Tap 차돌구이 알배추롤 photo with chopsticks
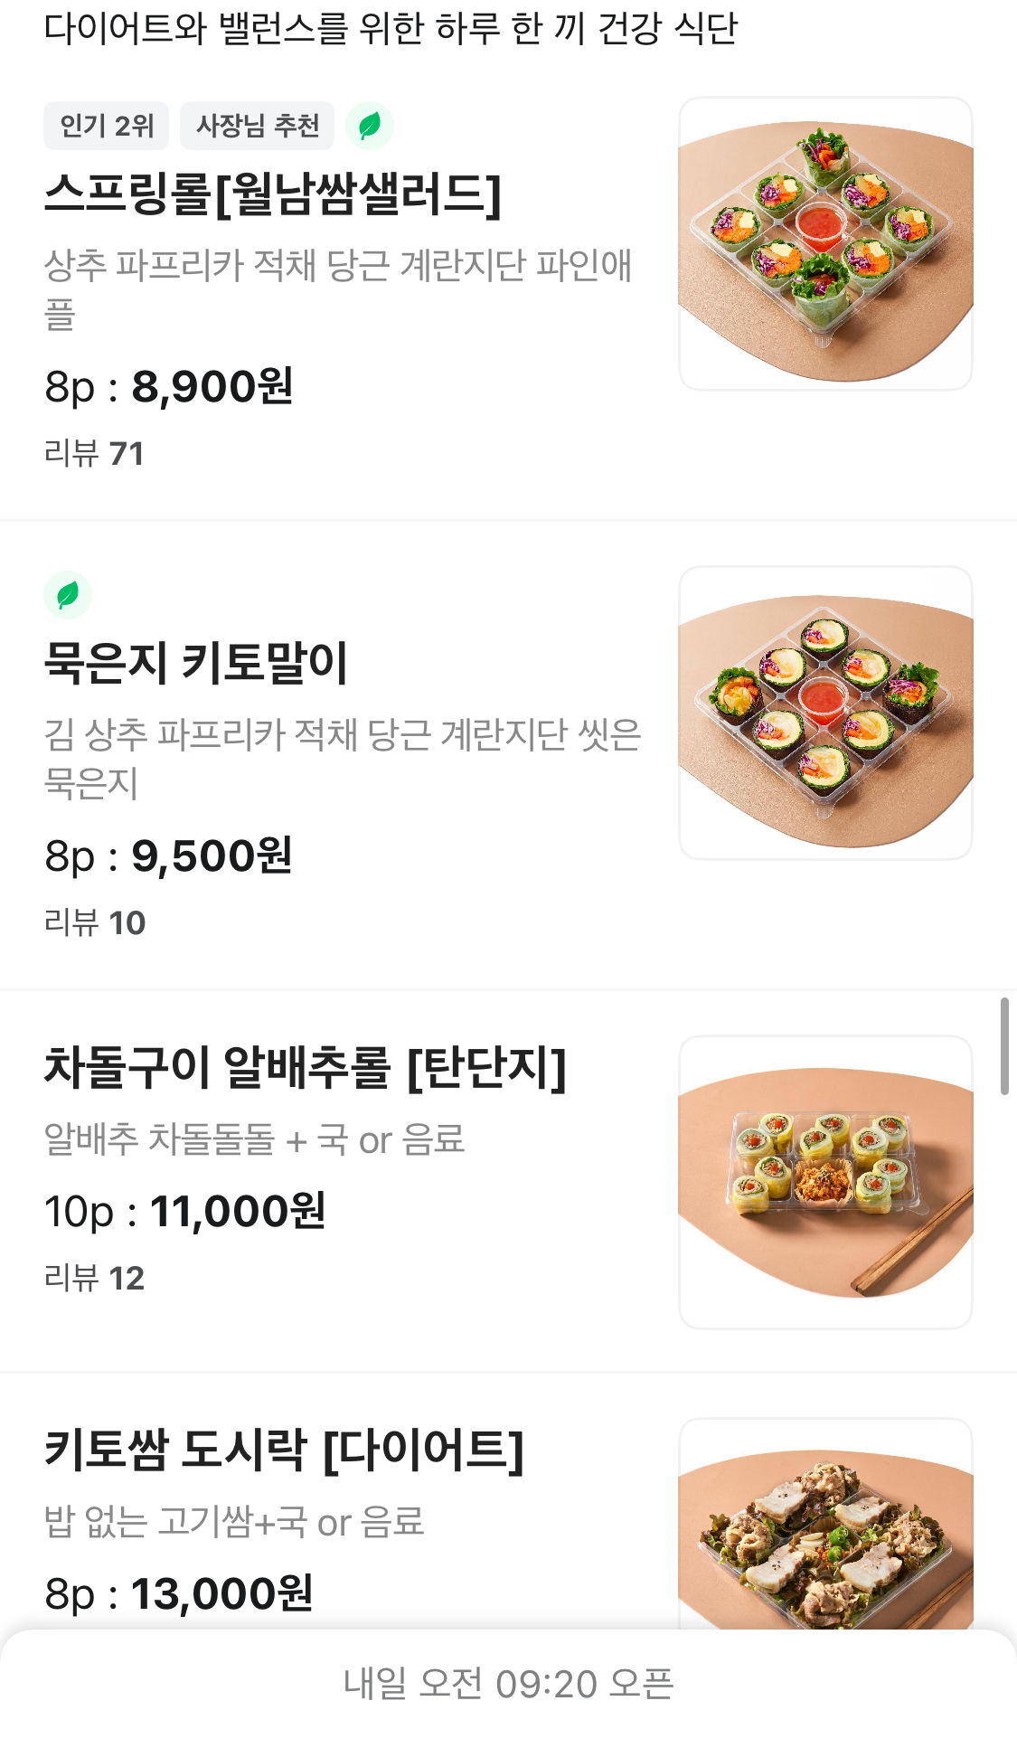The width and height of the screenshot is (1017, 1748). coord(824,1181)
